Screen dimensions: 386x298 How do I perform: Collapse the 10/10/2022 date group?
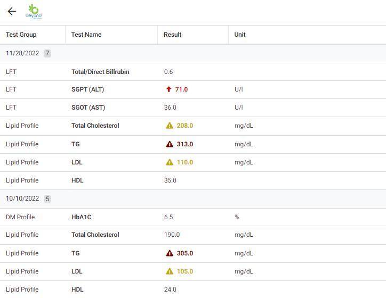[22, 198]
